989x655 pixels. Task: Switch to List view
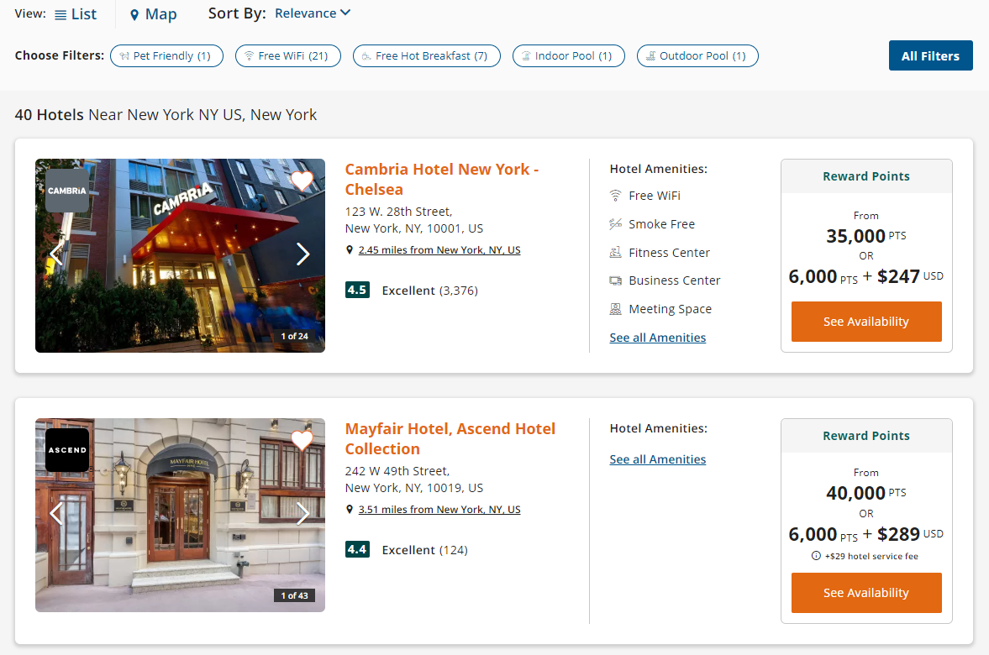click(x=76, y=14)
